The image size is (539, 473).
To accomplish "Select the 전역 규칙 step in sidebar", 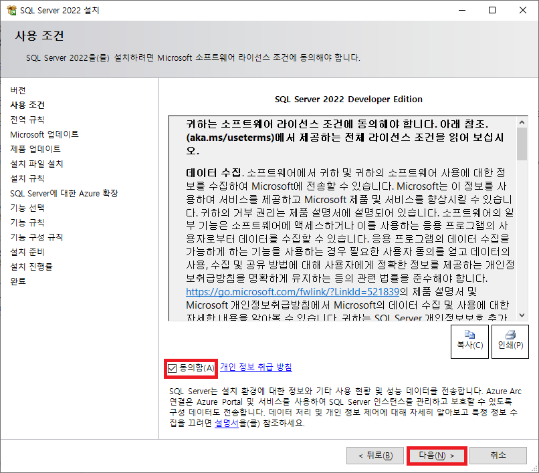I will point(27,120).
